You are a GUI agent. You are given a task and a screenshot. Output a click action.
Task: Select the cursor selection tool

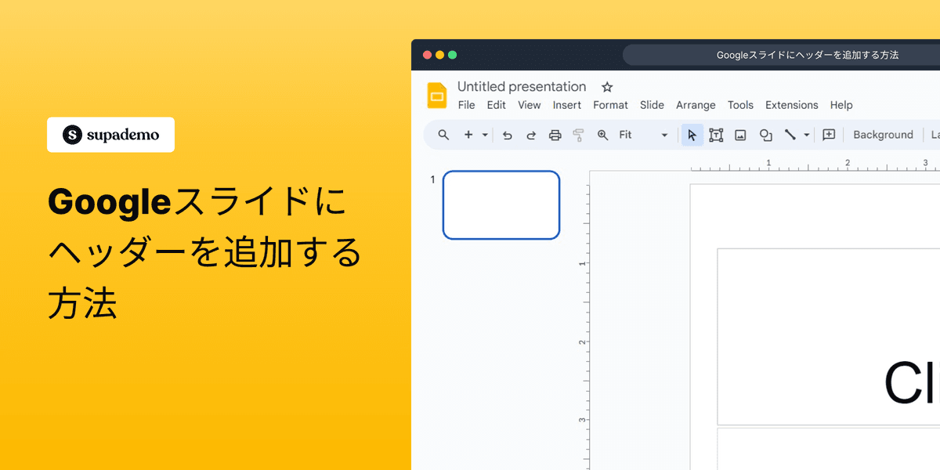pyautogui.click(x=692, y=135)
